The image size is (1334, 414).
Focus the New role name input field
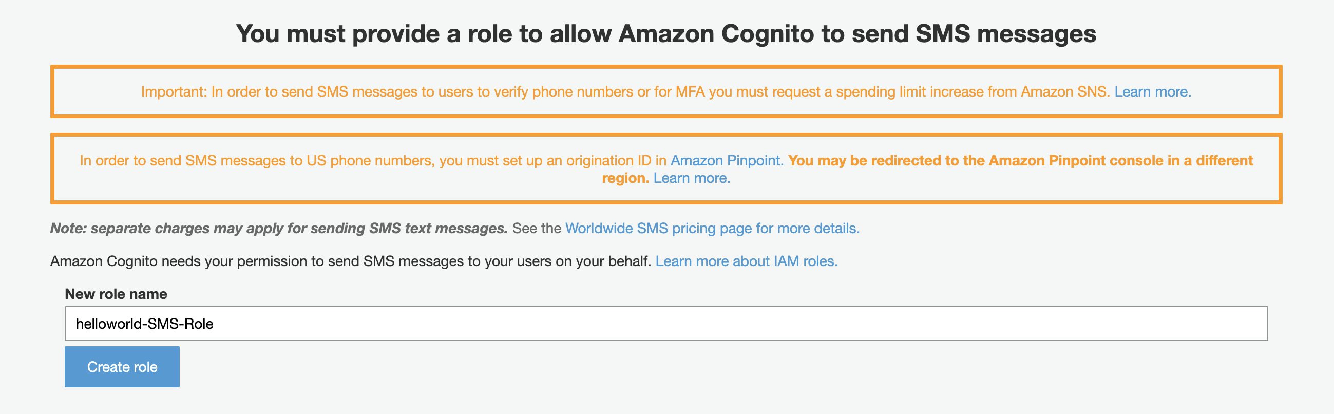666,323
